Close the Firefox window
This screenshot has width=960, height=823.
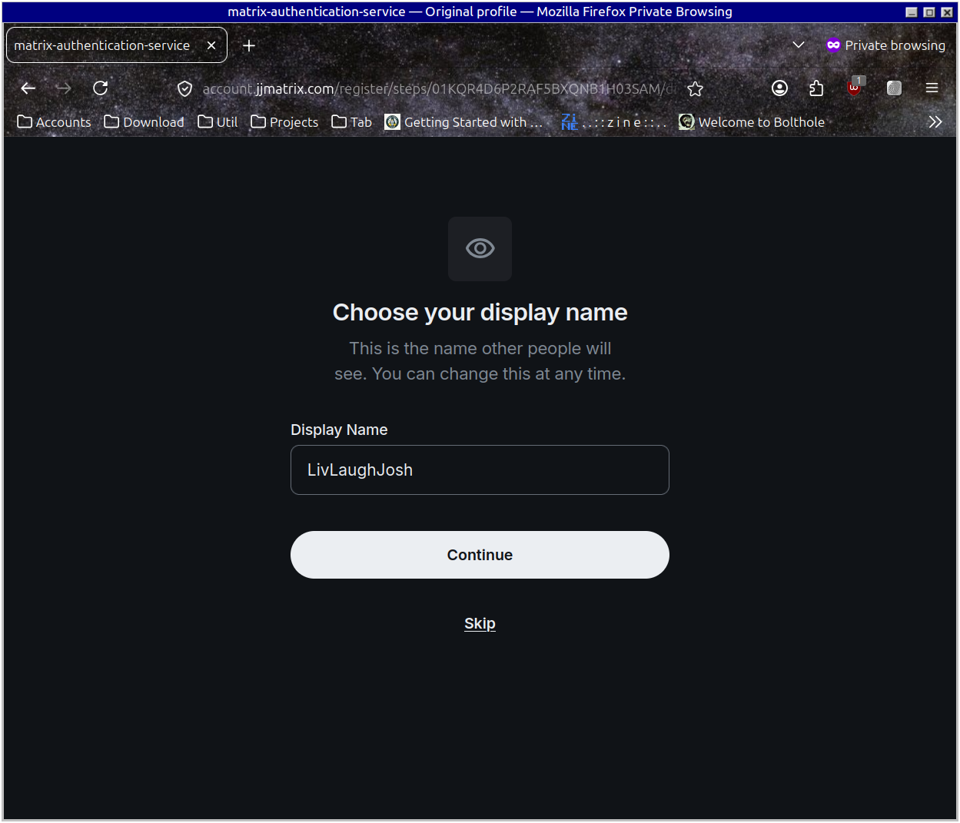pyautogui.click(x=947, y=12)
